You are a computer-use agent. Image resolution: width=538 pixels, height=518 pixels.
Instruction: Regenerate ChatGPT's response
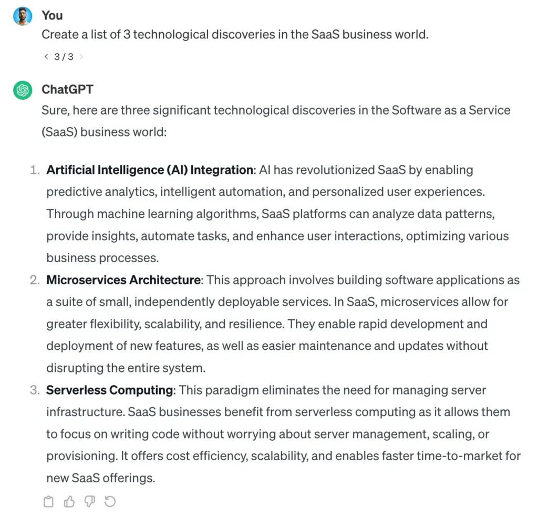tap(110, 501)
